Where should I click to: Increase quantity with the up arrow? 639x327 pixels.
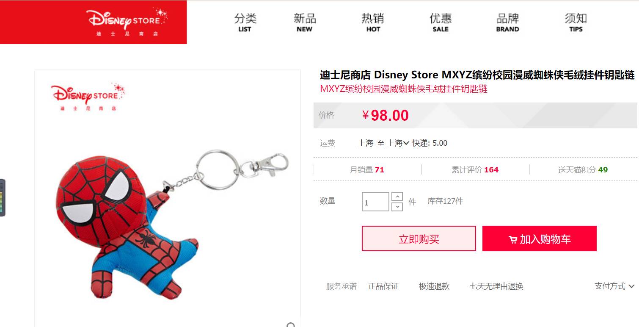[397, 197]
